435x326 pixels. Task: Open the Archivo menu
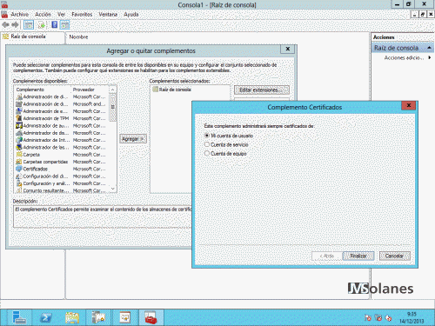pyautogui.click(x=20, y=14)
